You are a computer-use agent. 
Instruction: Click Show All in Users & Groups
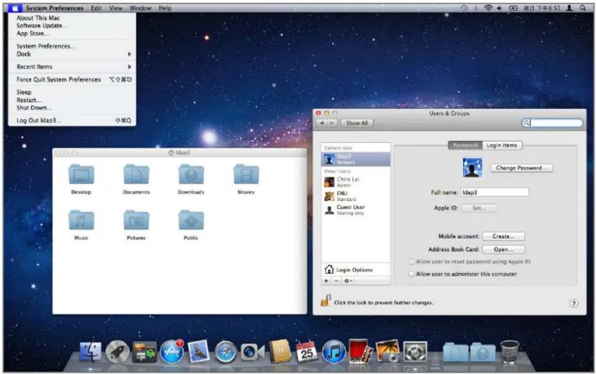point(357,123)
